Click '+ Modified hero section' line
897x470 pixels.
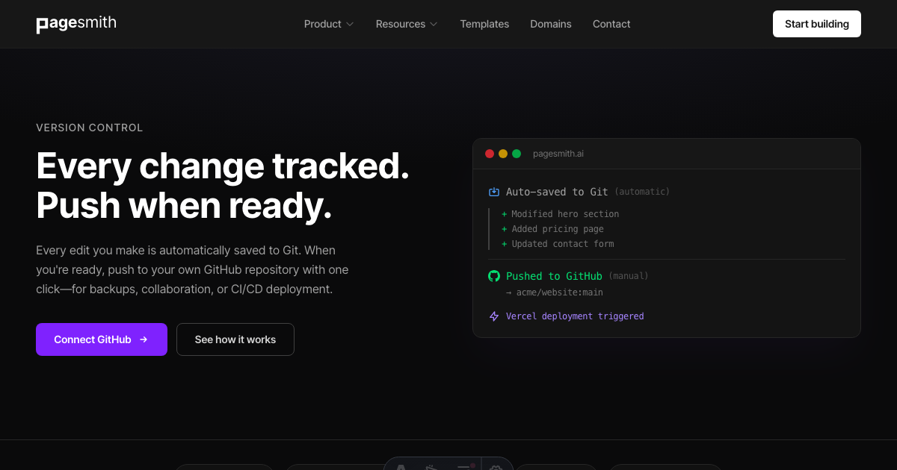pos(560,214)
